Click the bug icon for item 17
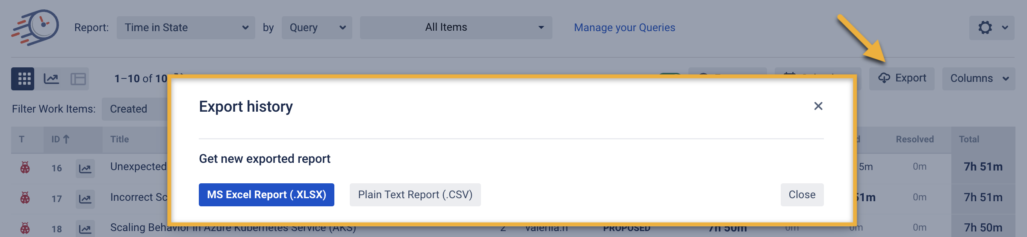The width and height of the screenshot is (1027, 237). (25, 198)
